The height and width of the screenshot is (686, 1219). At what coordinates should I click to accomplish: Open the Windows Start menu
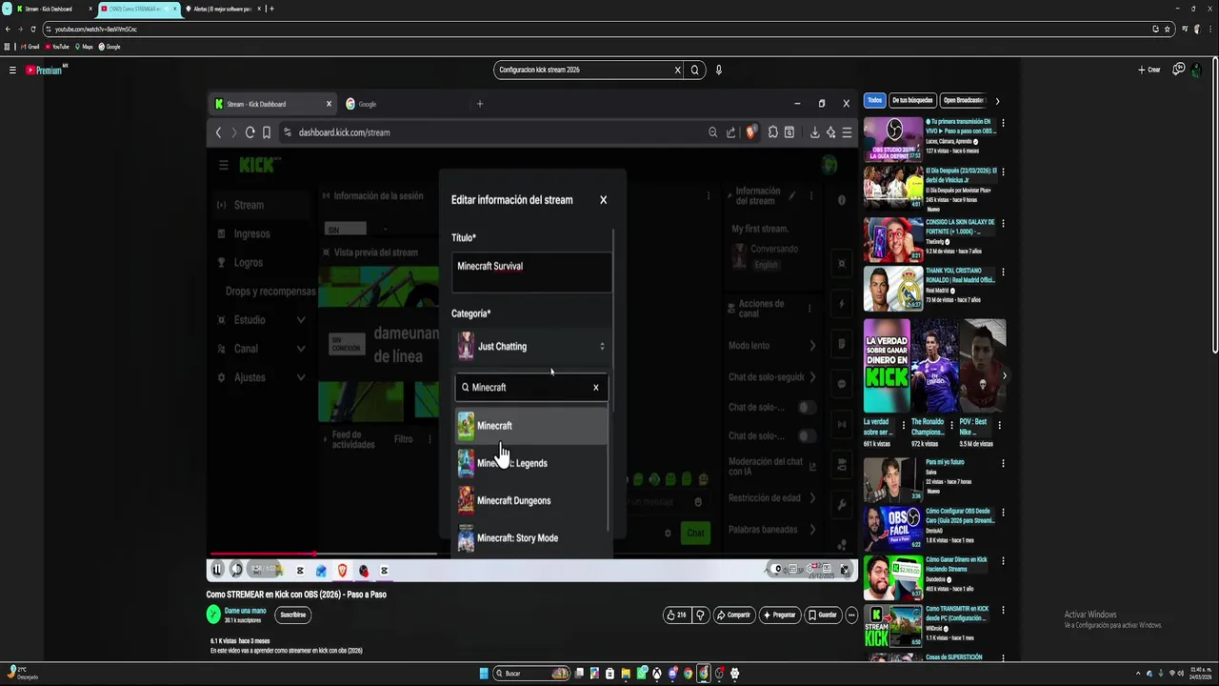click(484, 674)
